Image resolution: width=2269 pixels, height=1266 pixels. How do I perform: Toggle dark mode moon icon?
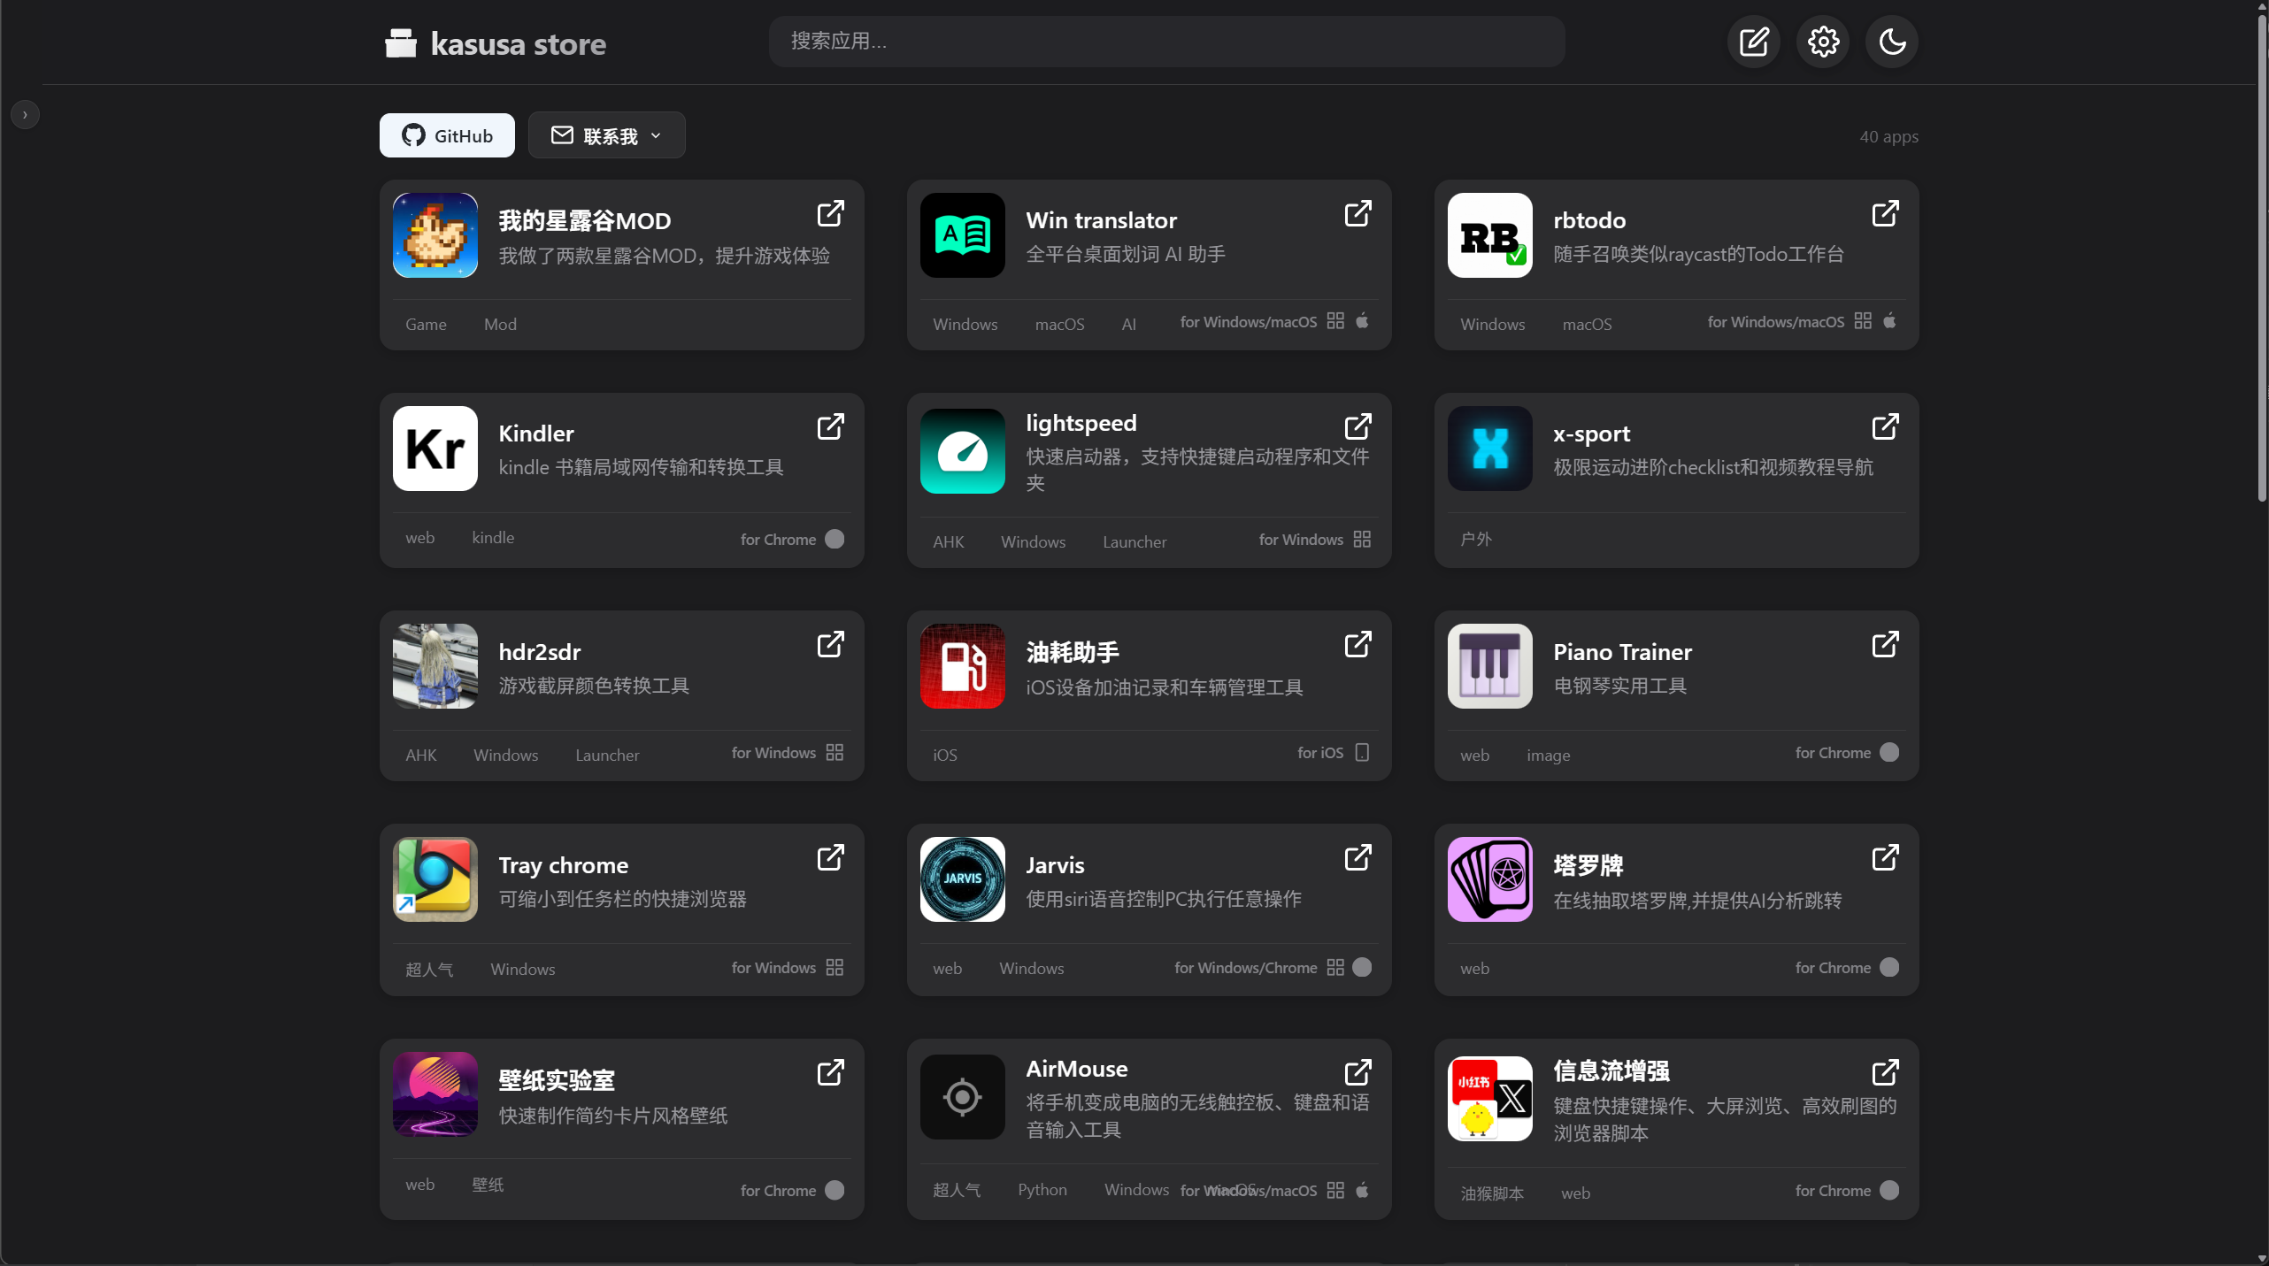1892,42
